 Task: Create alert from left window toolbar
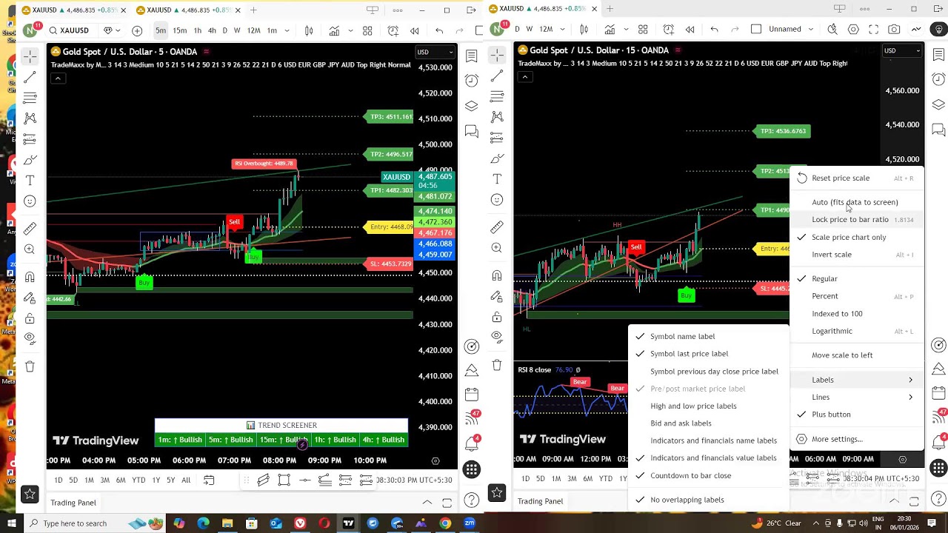[393, 30]
